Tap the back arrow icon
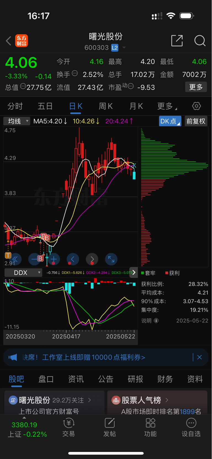This screenshot has width=212, height=459. [9, 41]
